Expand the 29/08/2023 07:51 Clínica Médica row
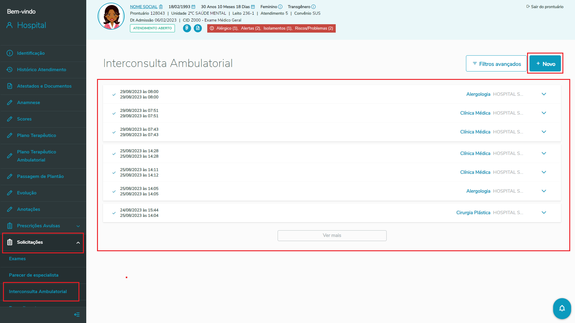Screen dimensions: 575x323 544,113
